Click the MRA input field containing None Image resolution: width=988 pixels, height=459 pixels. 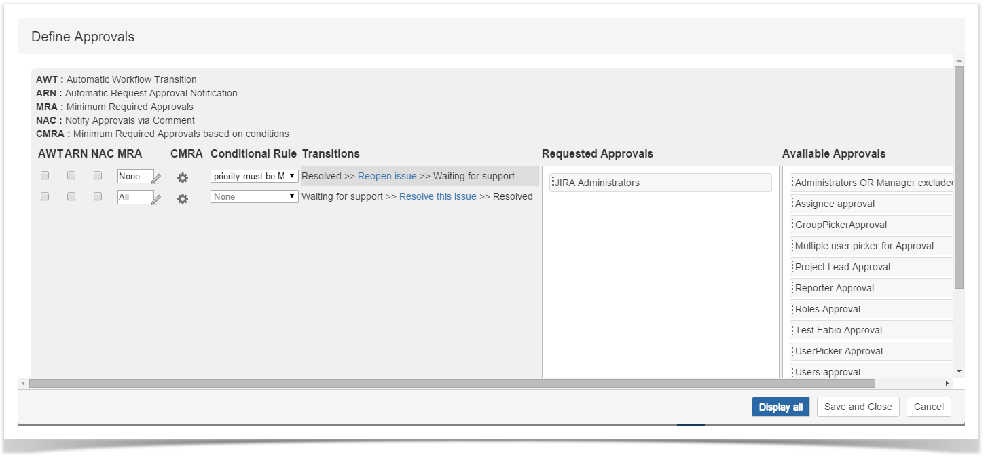134,177
